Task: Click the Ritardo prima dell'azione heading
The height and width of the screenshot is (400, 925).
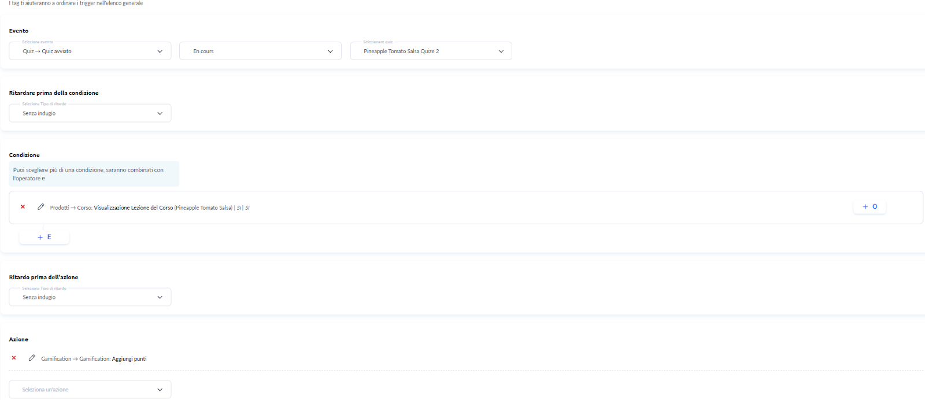Action: (x=43, y=277)
